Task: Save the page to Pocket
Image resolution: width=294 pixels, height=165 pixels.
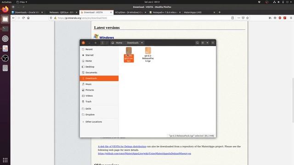Action: tap(243, 18)
